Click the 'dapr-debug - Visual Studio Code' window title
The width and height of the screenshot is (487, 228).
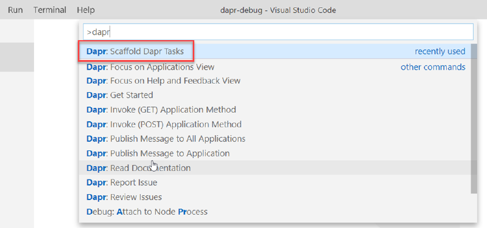278,10
